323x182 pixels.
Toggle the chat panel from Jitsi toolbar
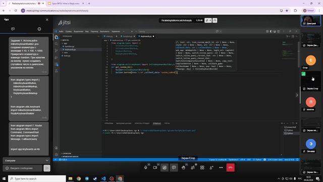coord(174,167)
